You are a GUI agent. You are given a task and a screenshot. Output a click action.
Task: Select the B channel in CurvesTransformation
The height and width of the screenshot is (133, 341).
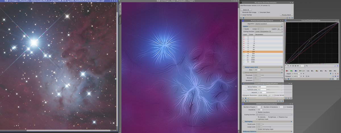[x=296, y=71]
